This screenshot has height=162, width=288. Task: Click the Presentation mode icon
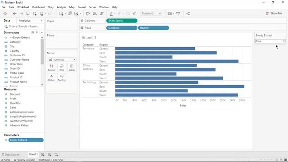178,13
